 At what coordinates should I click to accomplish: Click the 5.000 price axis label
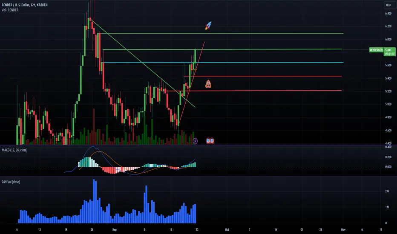point(388,104)
